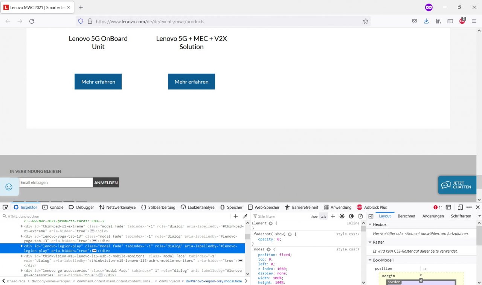Toggle the :hov pseudo-class panel
This screenshot has height=285, width=482.
tap(314, 216)
